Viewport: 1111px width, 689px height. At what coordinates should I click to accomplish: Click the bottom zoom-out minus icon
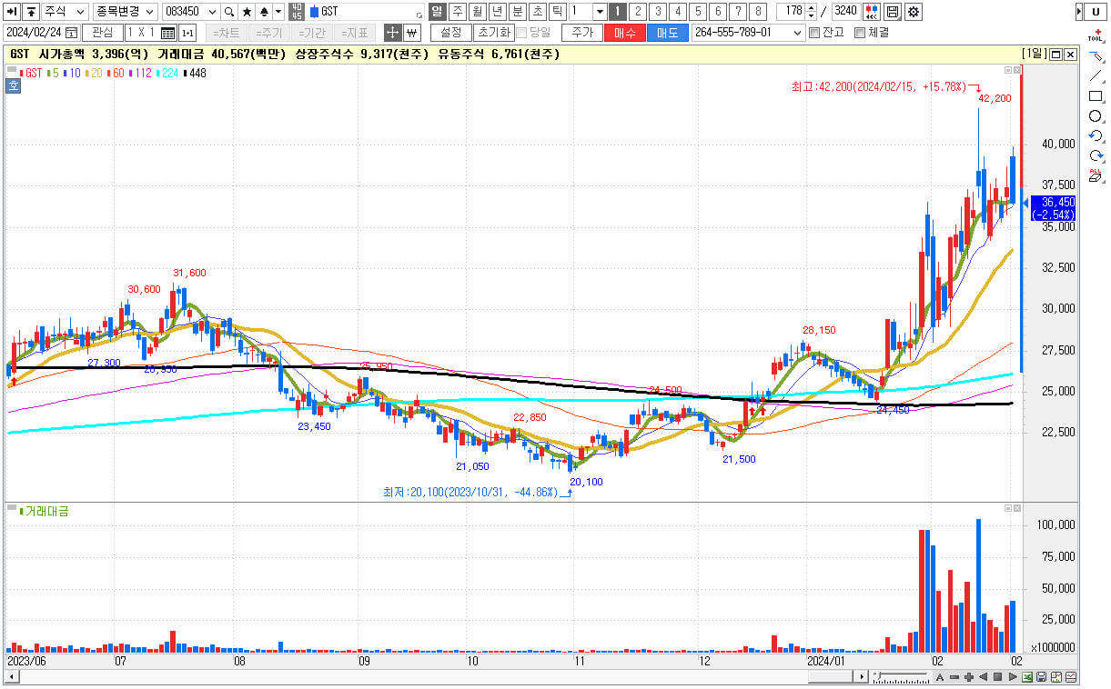(x=954, y=677)
